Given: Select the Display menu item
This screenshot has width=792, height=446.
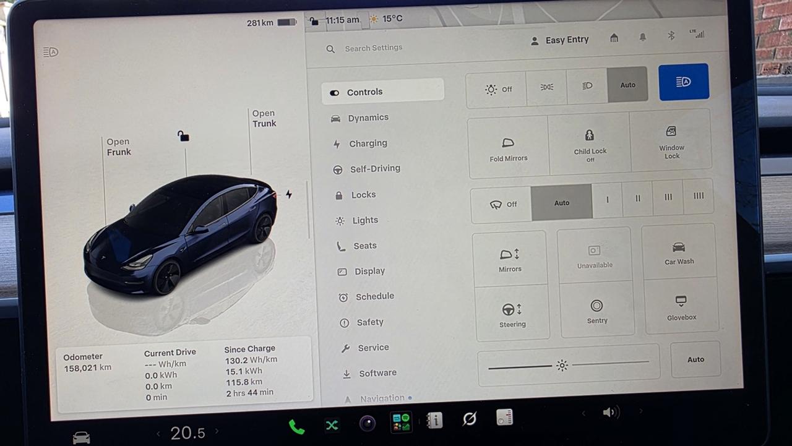Looking at the screenshot, I should [361, 272].
